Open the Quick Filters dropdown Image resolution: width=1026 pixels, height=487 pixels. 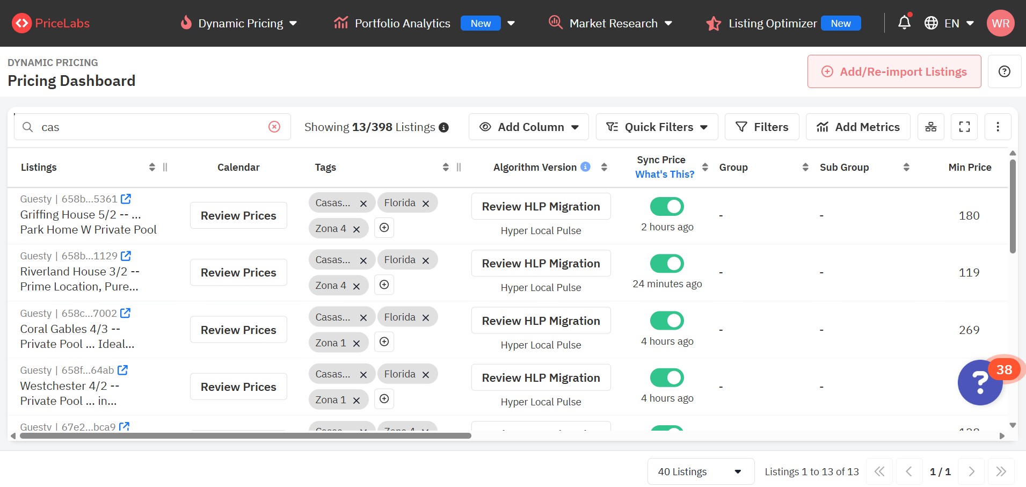coord(657,127)
